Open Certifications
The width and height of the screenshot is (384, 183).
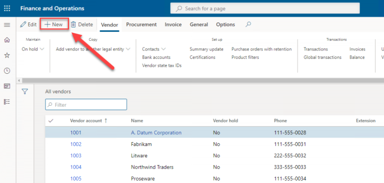[x=202, y=57]
